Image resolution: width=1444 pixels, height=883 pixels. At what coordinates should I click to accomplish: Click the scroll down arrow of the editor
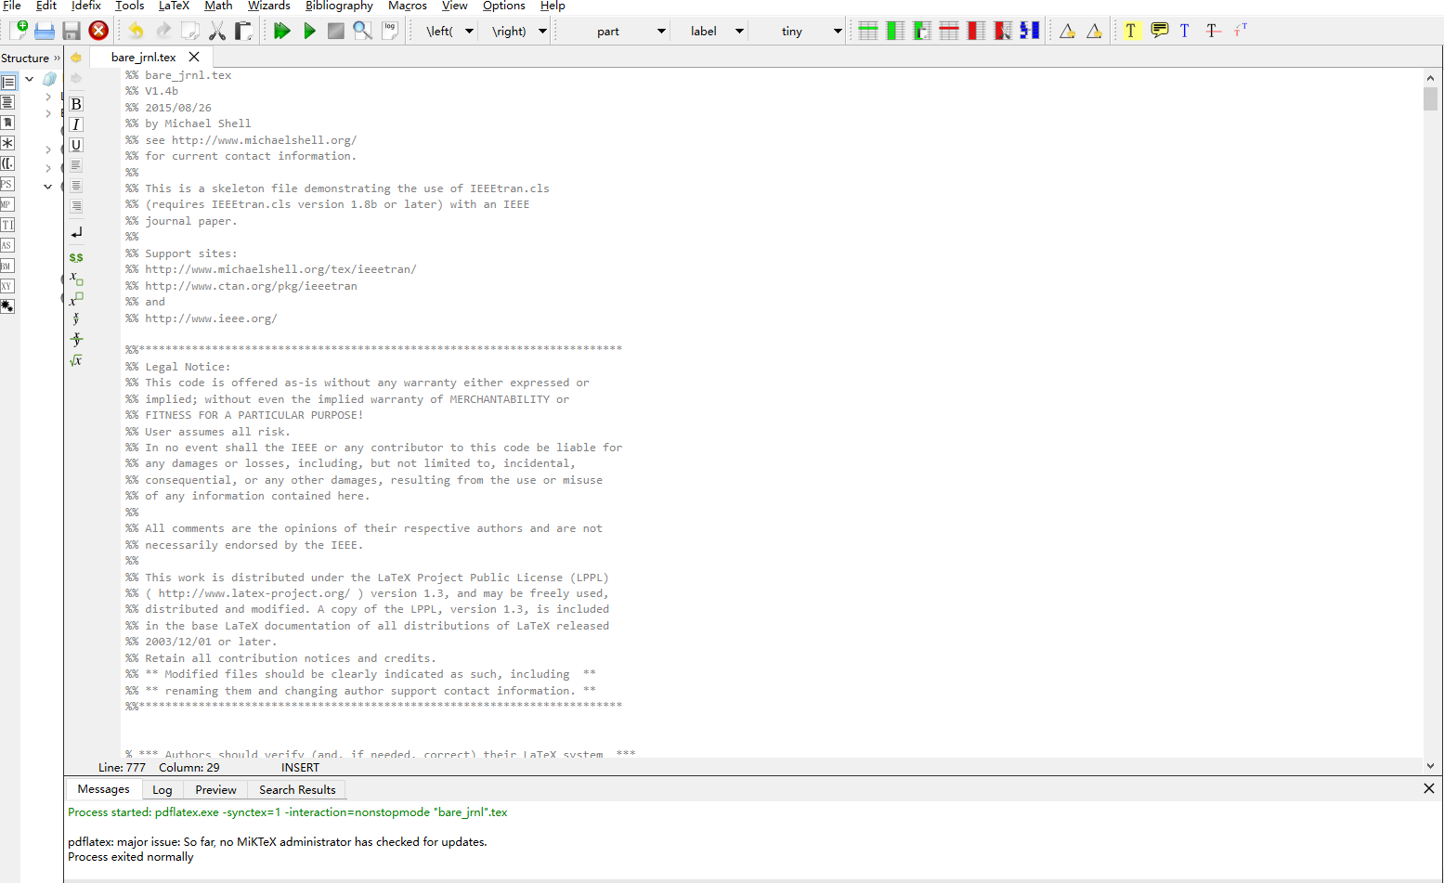1430,766
